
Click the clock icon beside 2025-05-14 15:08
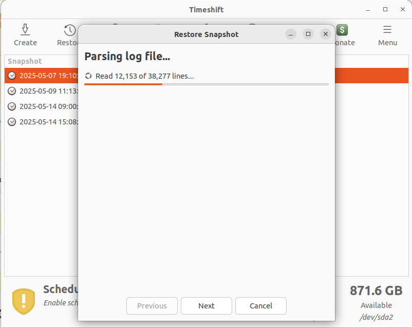pyautogui.click(x=12, y=122)
